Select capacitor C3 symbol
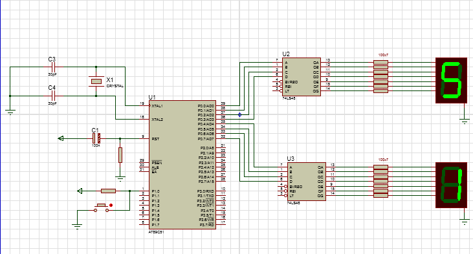 pyautogui.click(x=54, y=67)
